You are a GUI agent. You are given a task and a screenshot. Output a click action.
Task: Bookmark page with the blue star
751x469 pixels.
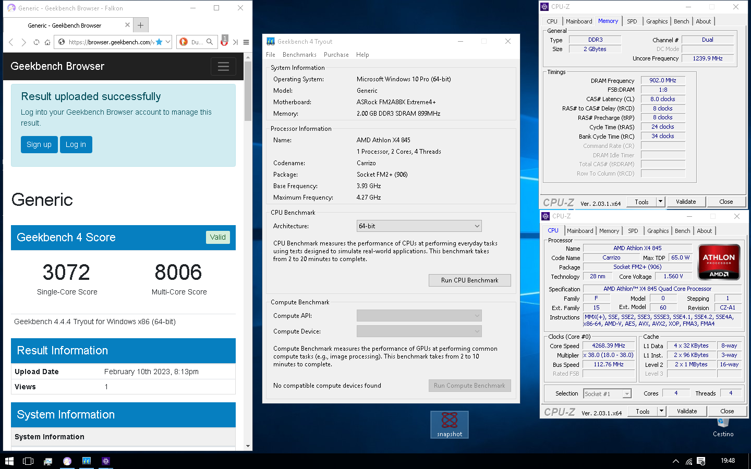tap(159, 42)
